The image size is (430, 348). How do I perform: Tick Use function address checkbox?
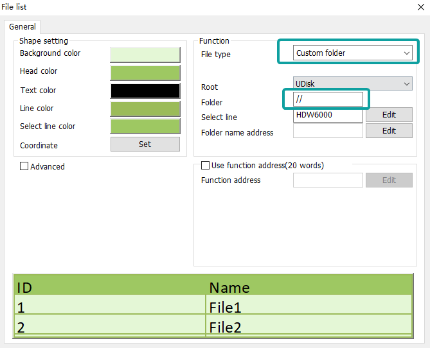[206, 166]
